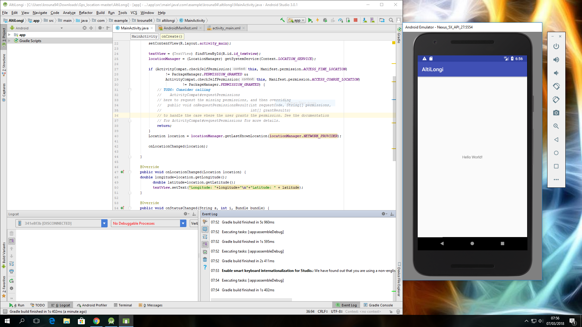Open the Refactor menu

86,13
